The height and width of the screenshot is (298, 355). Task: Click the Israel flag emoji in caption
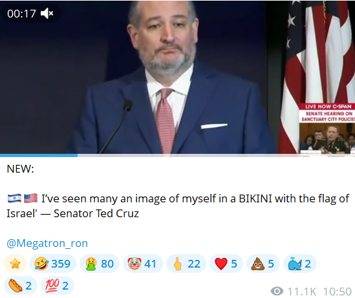(x=14, y=198)
